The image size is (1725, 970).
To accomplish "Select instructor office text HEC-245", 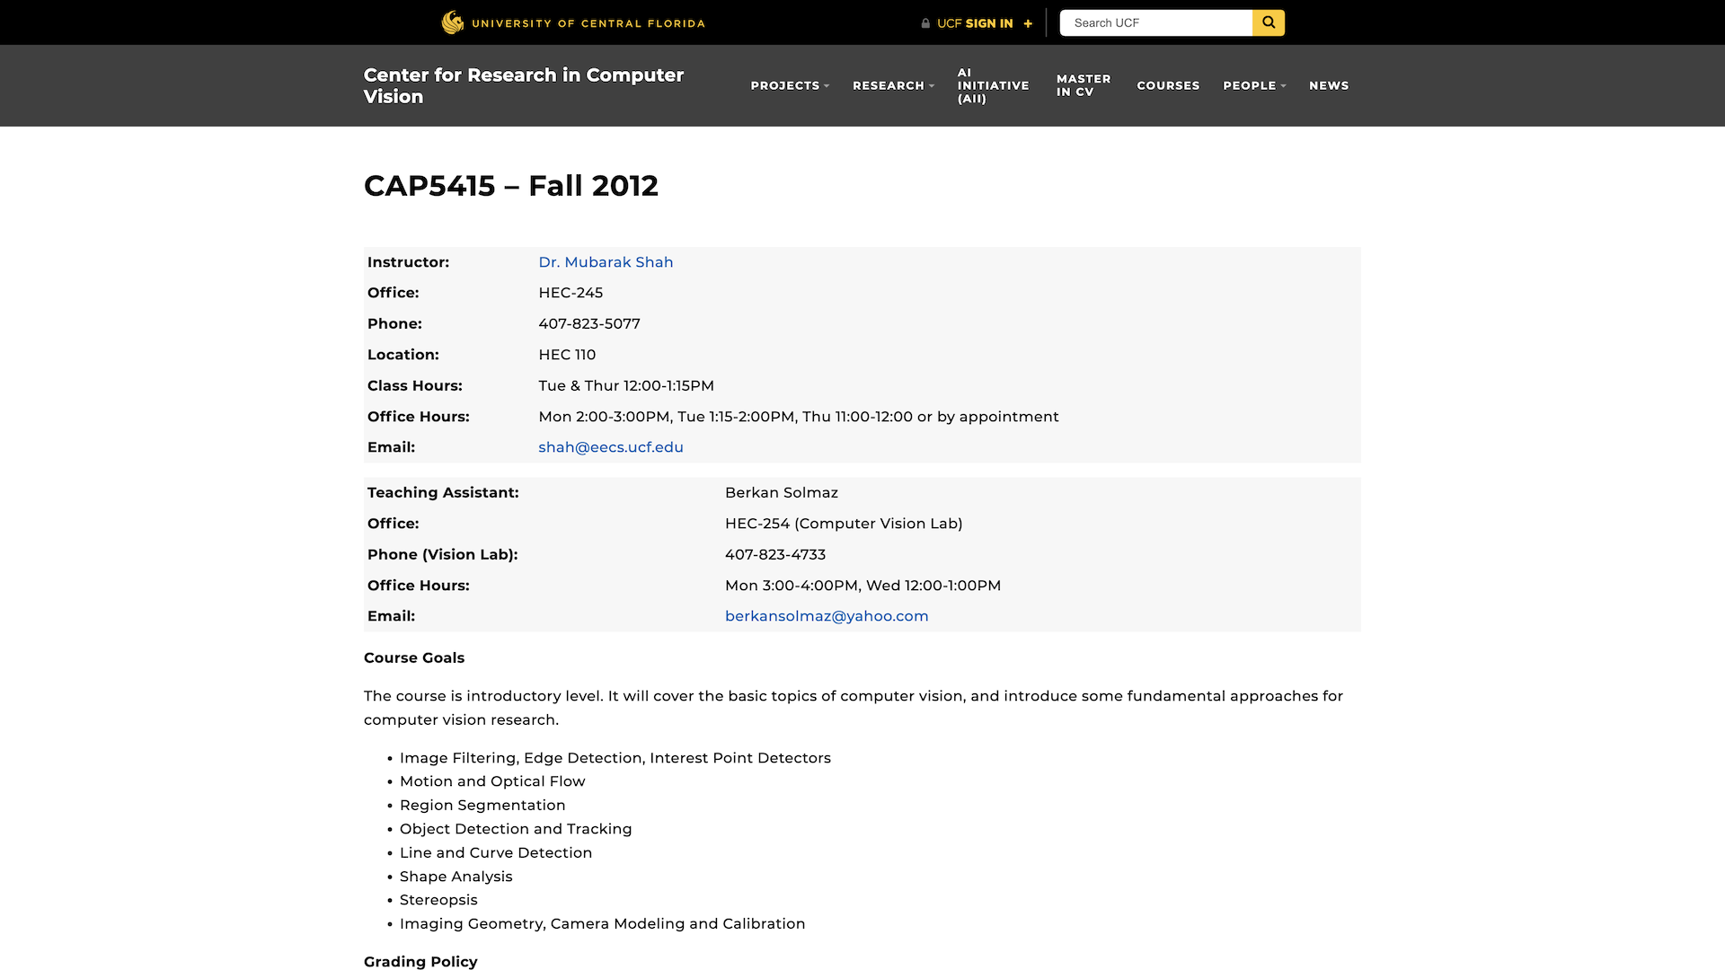I will tap(571, 293).
